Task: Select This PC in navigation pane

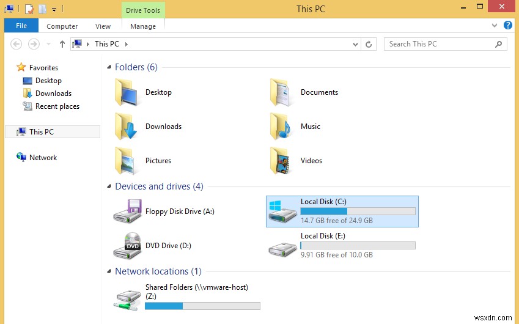Action: (53, 131)
